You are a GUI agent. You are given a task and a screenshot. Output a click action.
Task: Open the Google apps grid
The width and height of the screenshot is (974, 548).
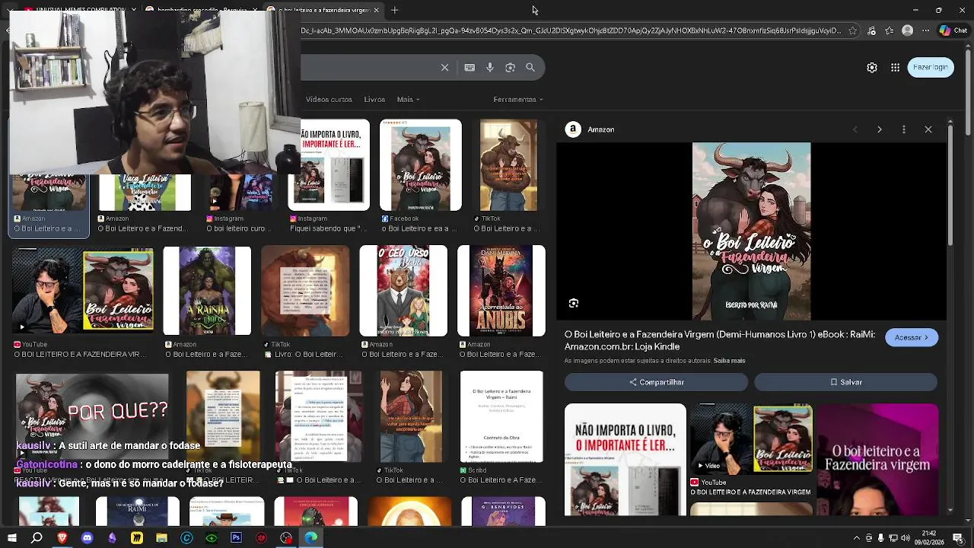pyautogui.click(x=896, y=68)
